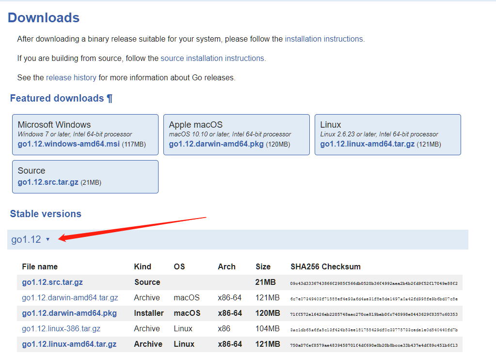The image size is (496, 354).
Task: Open go1.12.linux-386.tar.gz archive link
Action: [61, 329]
